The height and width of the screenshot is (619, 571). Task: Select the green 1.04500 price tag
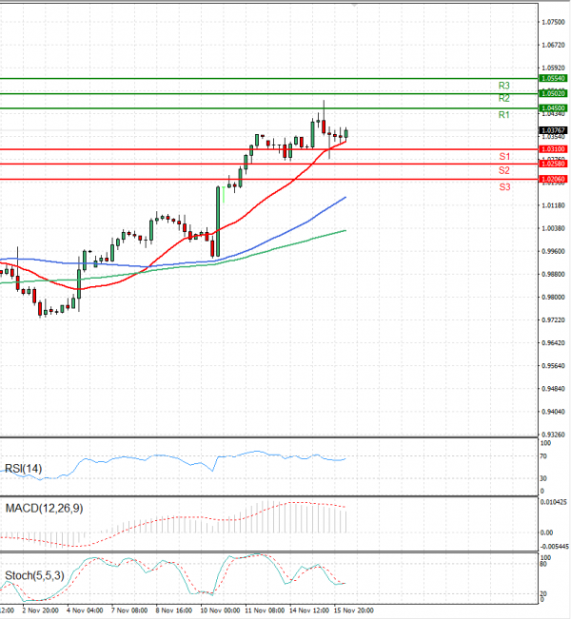553,108
